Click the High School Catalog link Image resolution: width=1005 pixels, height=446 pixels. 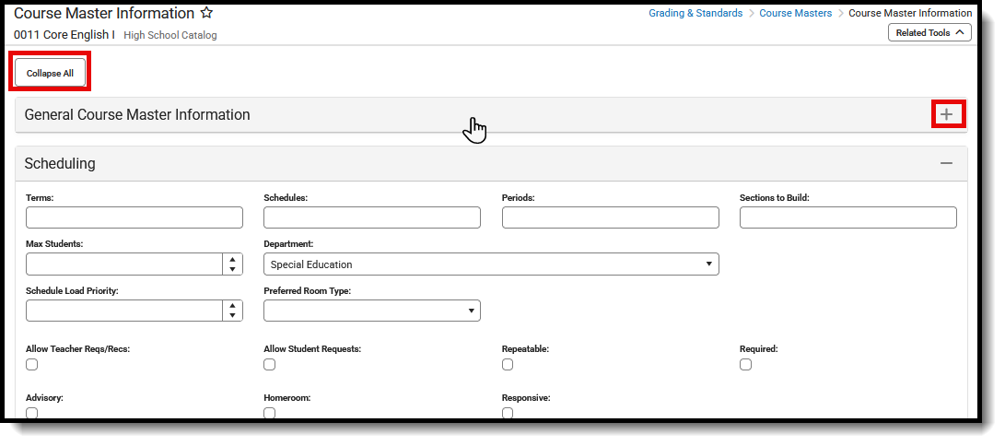pos(170,36)
